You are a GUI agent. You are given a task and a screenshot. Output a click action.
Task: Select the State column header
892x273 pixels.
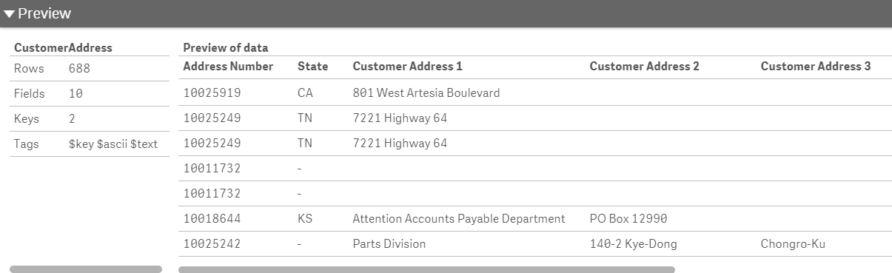(312, 66)
